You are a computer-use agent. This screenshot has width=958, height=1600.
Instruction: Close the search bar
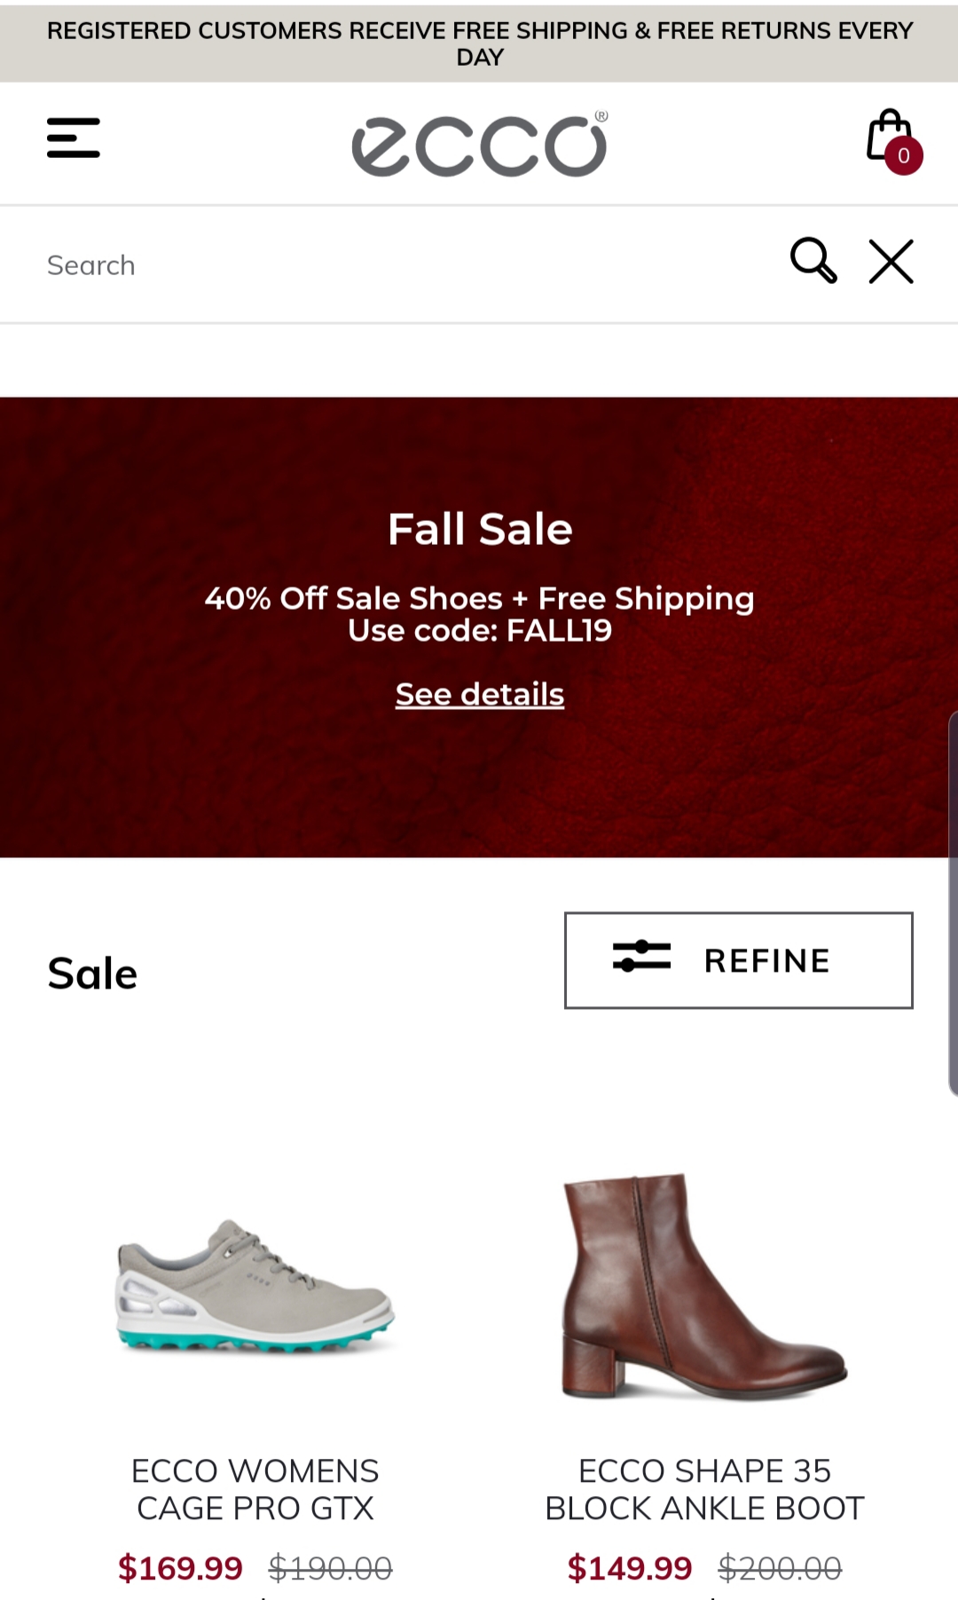[x=891, y=262]
